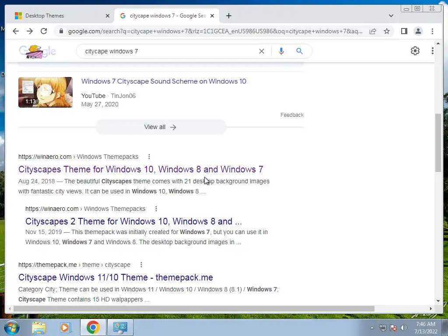
Task: Play the Cityscape Sound Scheme video thumbnail
Action: pyautogui.click(x=45, y=92)
